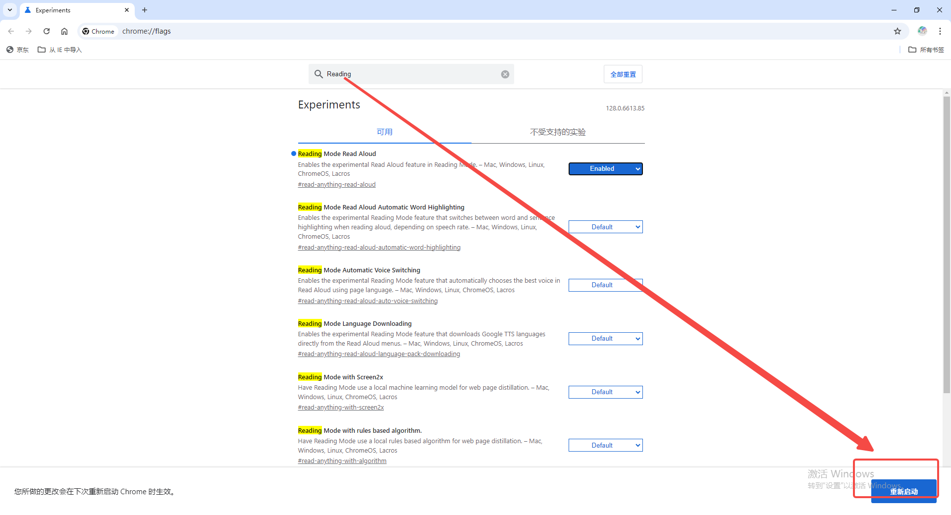Screen dimensions: 951x515
Task: Click the Chrome site info chip
Action: tap(99, 31)
